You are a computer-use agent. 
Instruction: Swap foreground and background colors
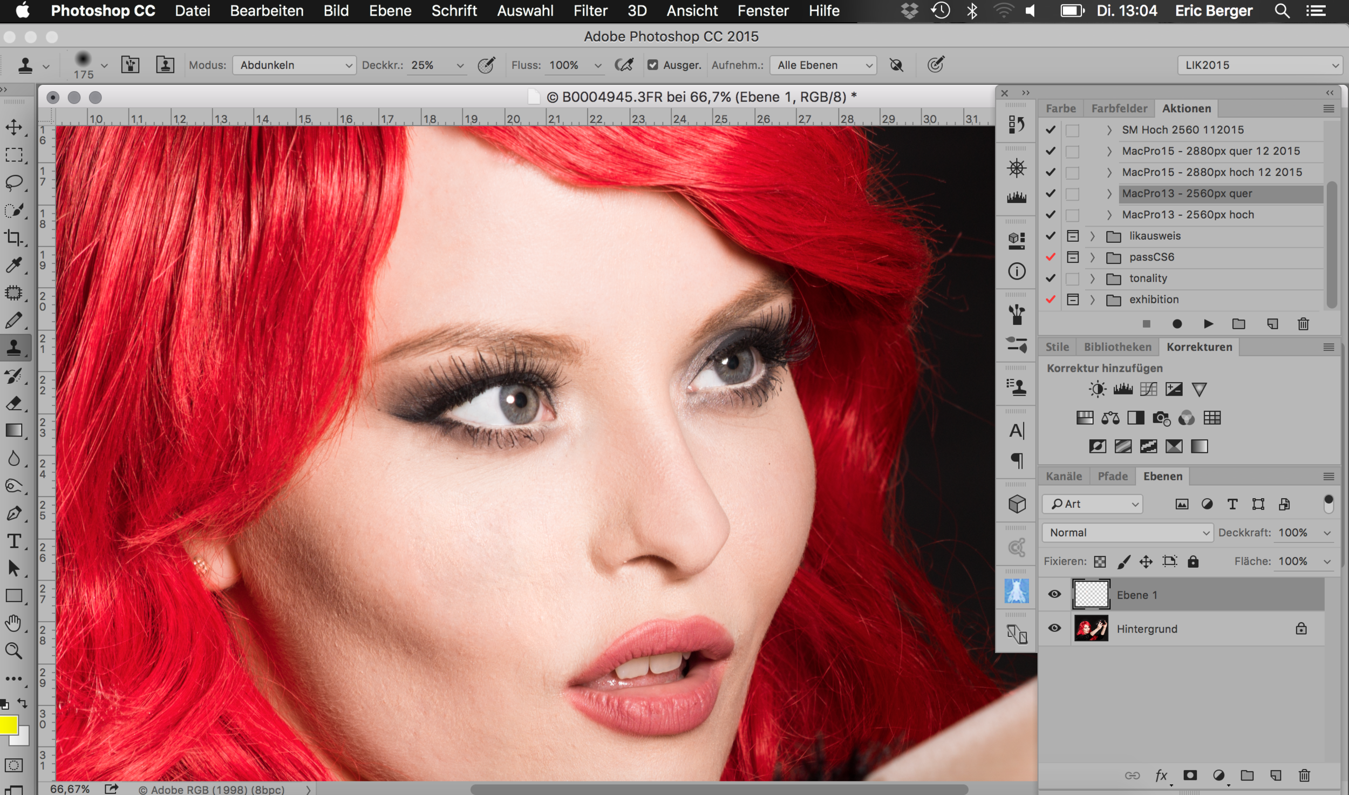[23, 703]
